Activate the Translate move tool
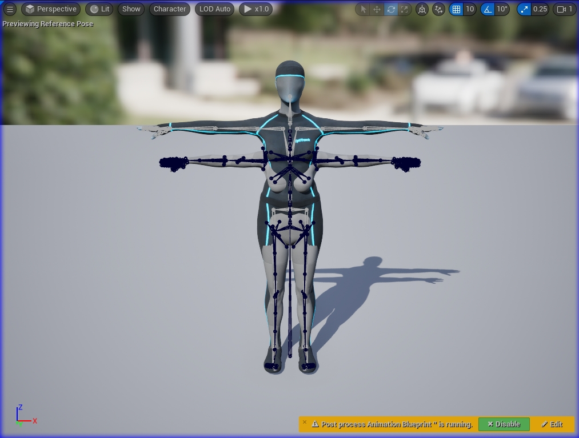The height and width of the screenshot is (438, 579). pyautogui.click(x=377, y=9)
